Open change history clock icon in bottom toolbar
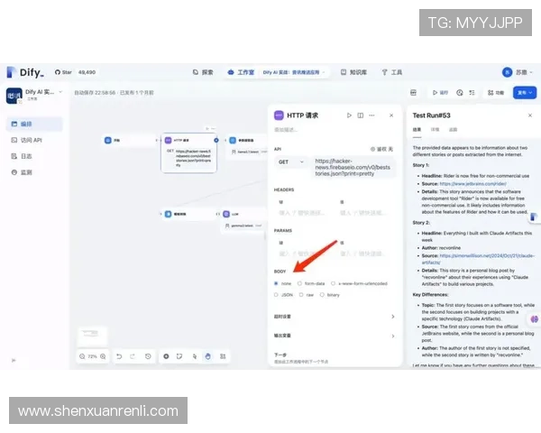This screenshot has width=541, height=433. click(148, 356)
